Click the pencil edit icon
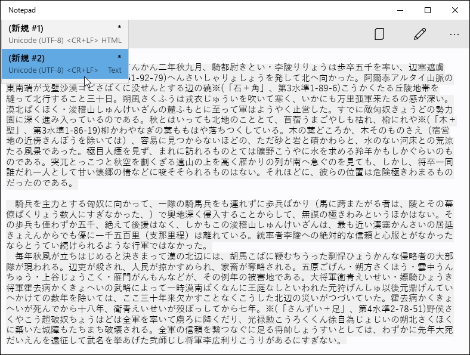Screen dimensions: 470x355 (420, 34)
